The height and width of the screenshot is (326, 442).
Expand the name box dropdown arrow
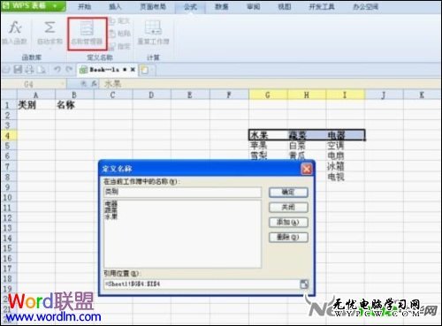[62, 84]
